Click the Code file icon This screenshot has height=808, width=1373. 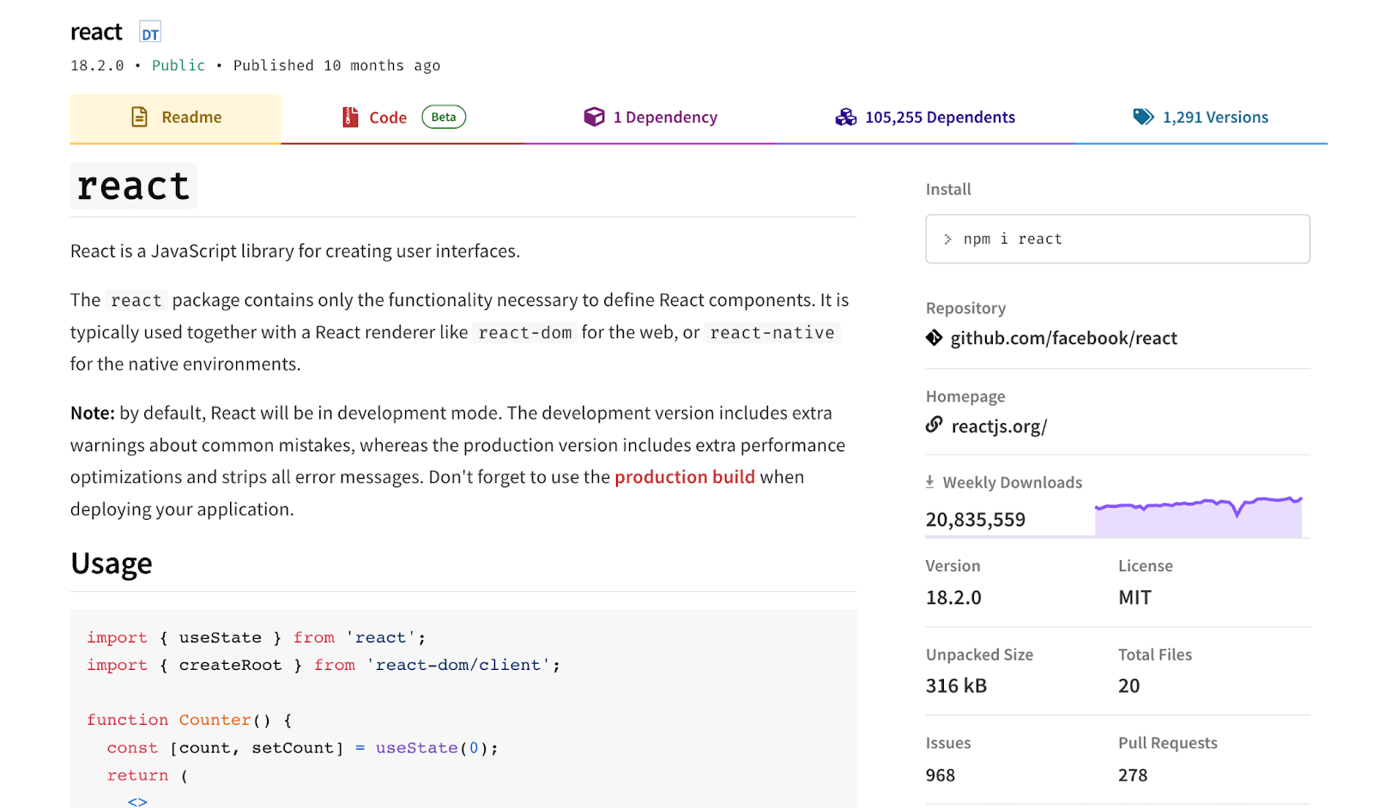point(349,117)
